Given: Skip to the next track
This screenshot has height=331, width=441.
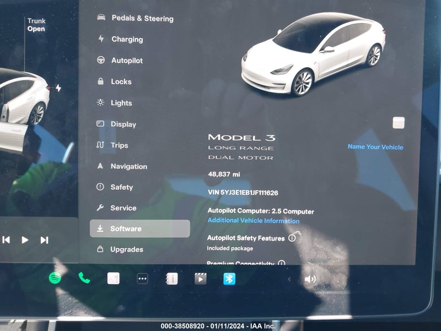Looking at the screenshot, I should point(44,240).
